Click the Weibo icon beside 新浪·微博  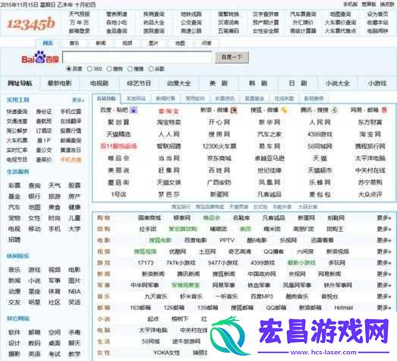click(234, 110)
